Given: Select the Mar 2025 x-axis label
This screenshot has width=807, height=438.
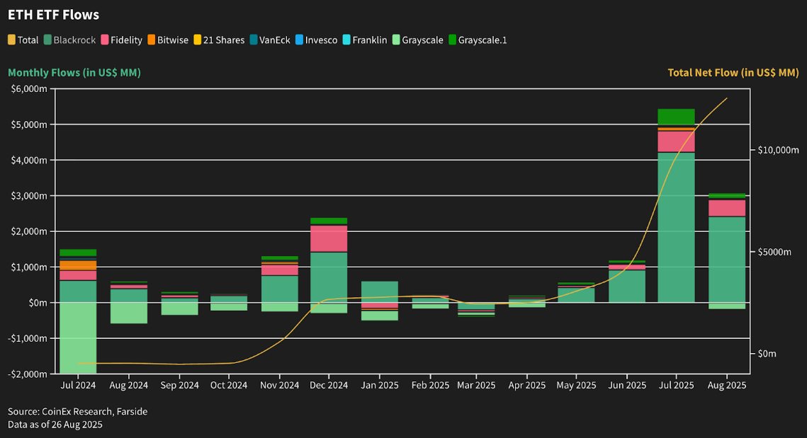Looking at the screenshot, I should [476, 385].
